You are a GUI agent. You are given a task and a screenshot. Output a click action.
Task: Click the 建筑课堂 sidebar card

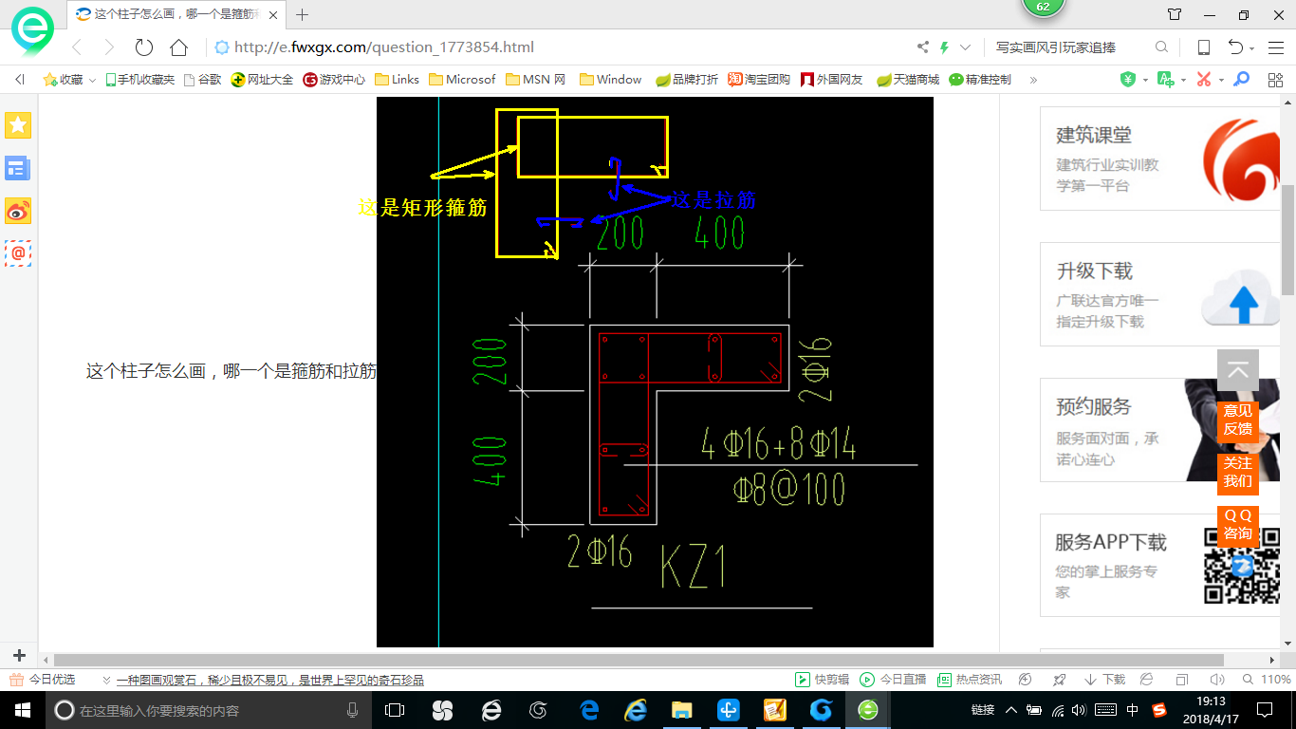pyautogui.click(x=1160, y=159)
